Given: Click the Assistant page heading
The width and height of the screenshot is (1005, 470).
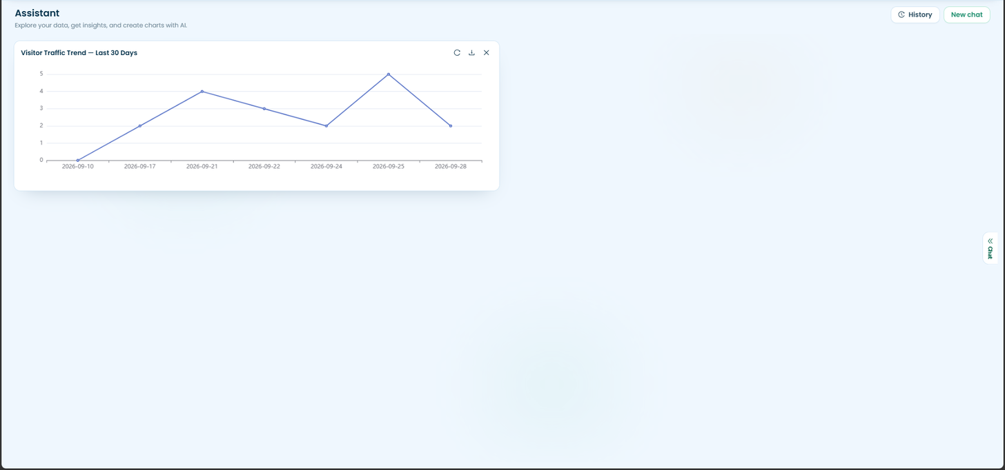Looking at the screenshot, I should pyautogui.click(x=37, y=13).
